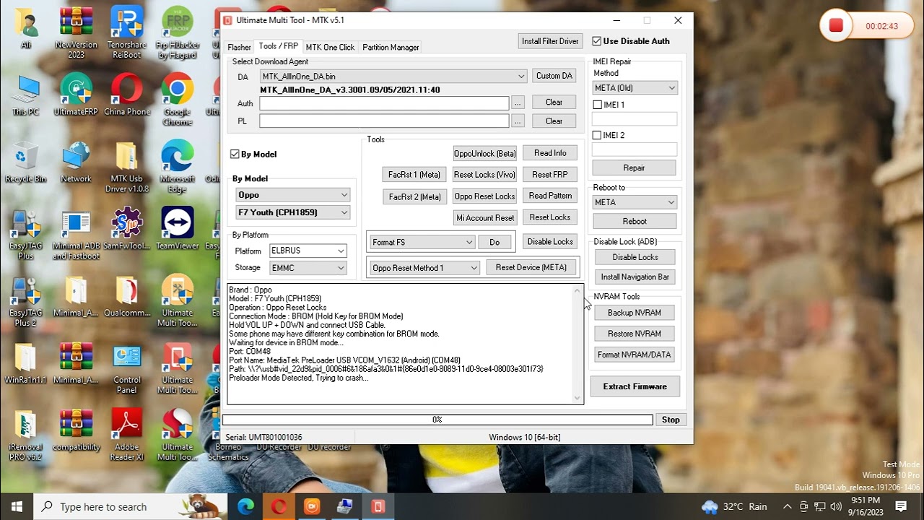This screenshot has height=520, width=924.
Task: Open Minimal ADB and Fastboot shortcut
Action: [x=76, y=234]
